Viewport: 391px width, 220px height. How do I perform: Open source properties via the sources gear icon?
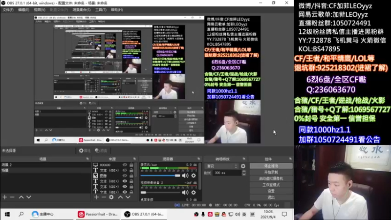point(111,197)
